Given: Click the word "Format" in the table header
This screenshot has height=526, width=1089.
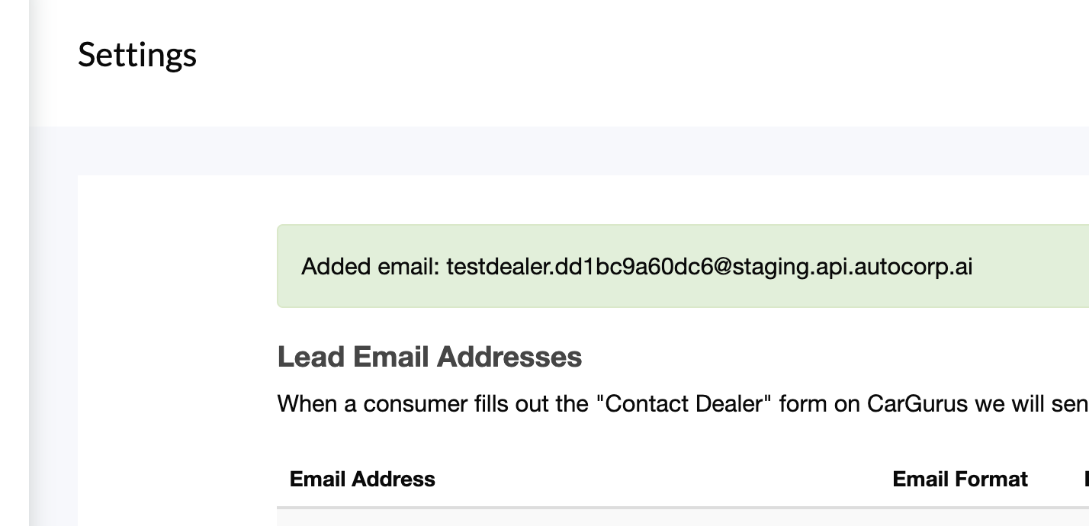Looking at the screenshot, I should (x=992, y=479).
